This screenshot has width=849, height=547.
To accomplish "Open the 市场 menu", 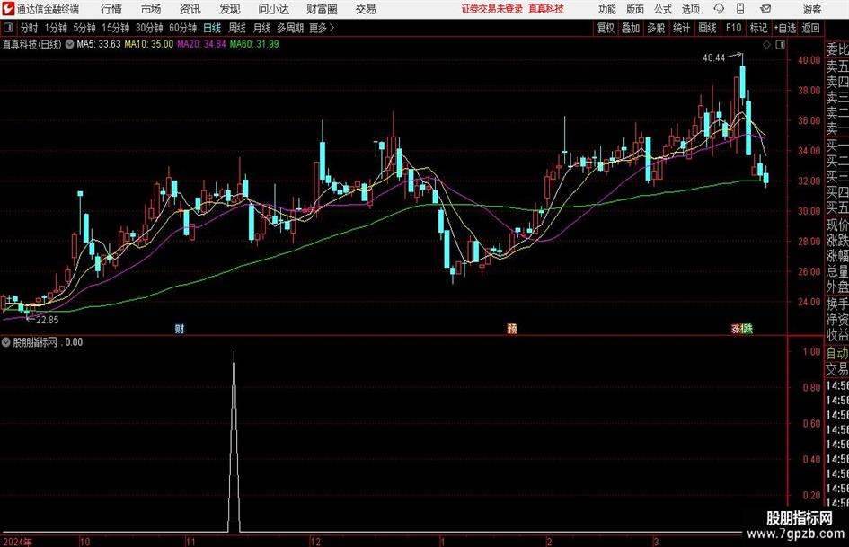I will click(x=151, y=9).
